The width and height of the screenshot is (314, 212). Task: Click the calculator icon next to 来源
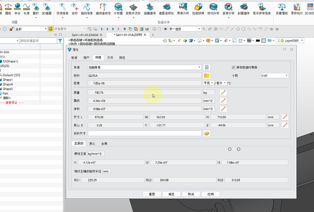(207, 67)
